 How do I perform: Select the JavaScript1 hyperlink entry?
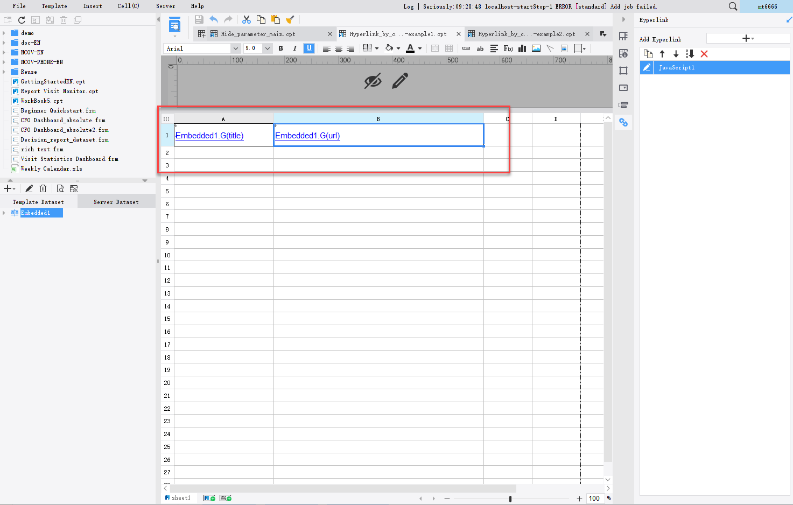715,67
